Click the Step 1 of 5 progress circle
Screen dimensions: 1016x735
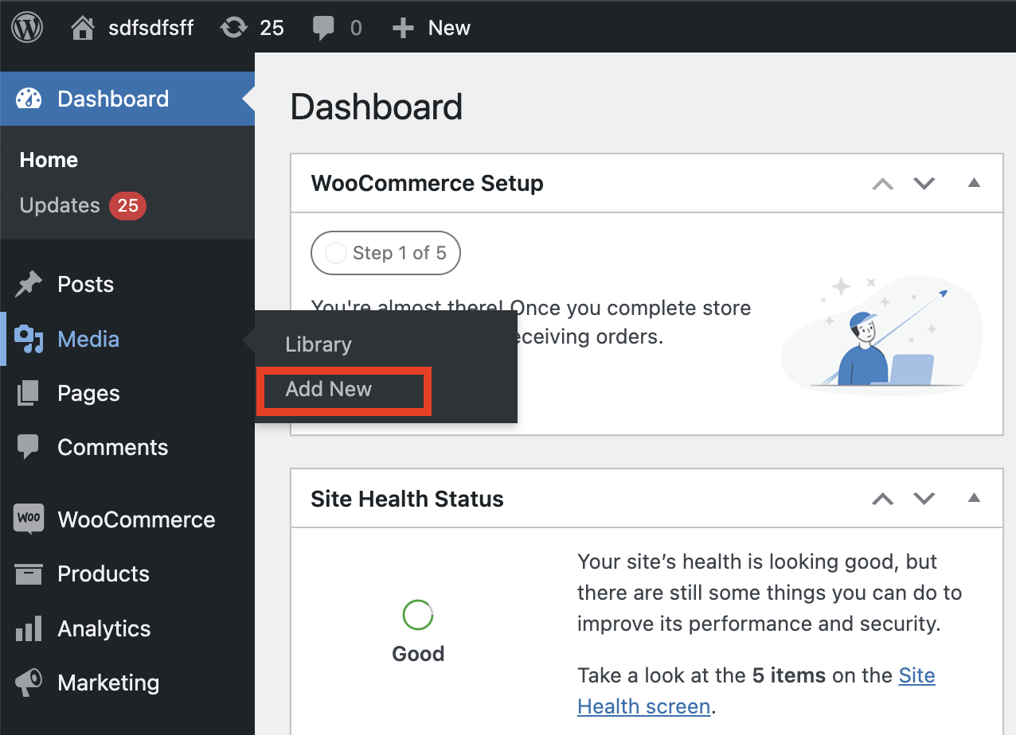[x=336, y=253]
